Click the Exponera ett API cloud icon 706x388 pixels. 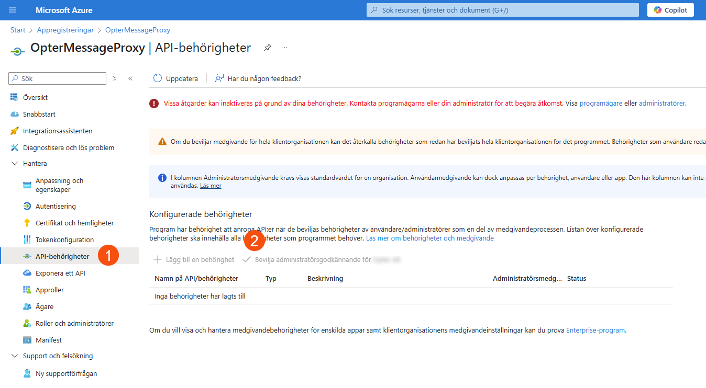[27, 273]
